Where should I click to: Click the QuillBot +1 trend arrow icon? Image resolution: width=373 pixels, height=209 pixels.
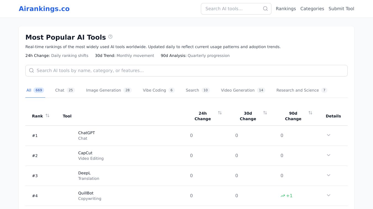(x=283, y=196)
